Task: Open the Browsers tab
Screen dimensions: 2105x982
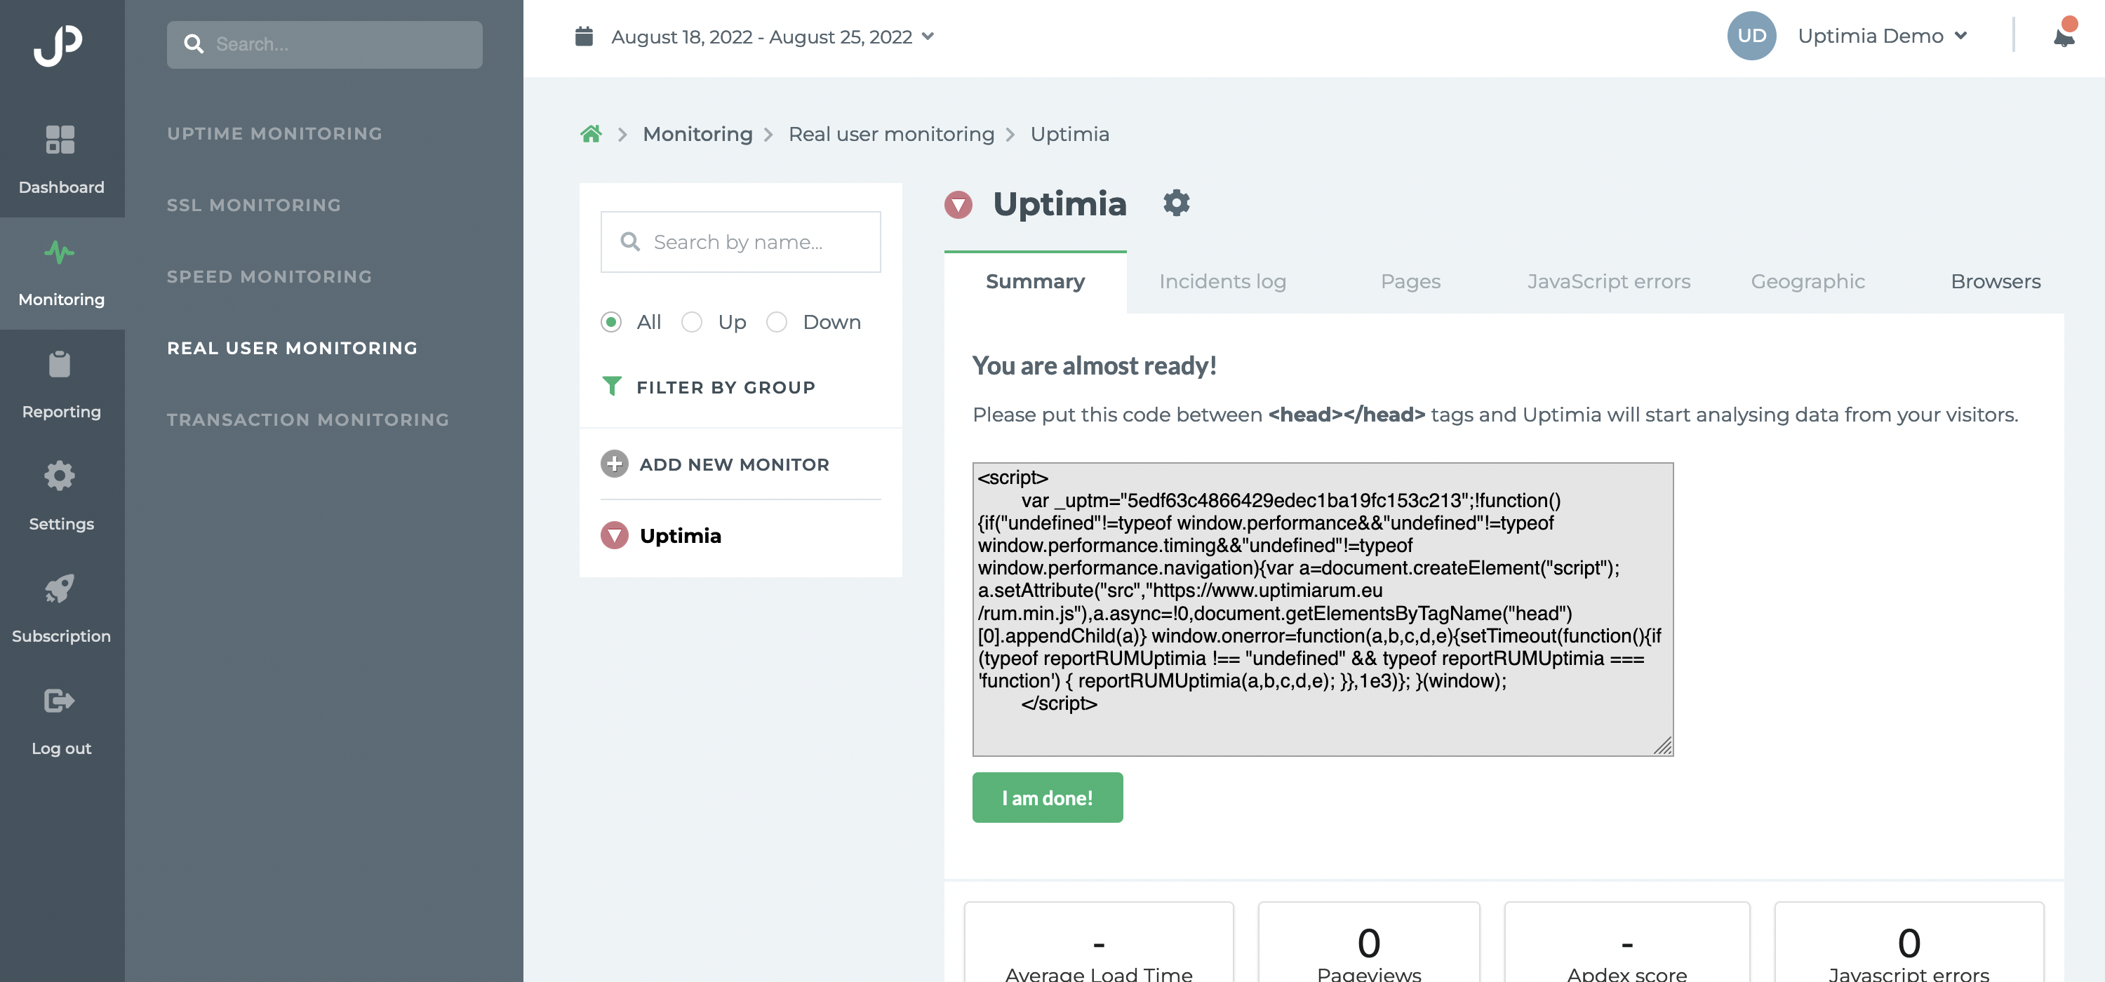Action: 1995,282
